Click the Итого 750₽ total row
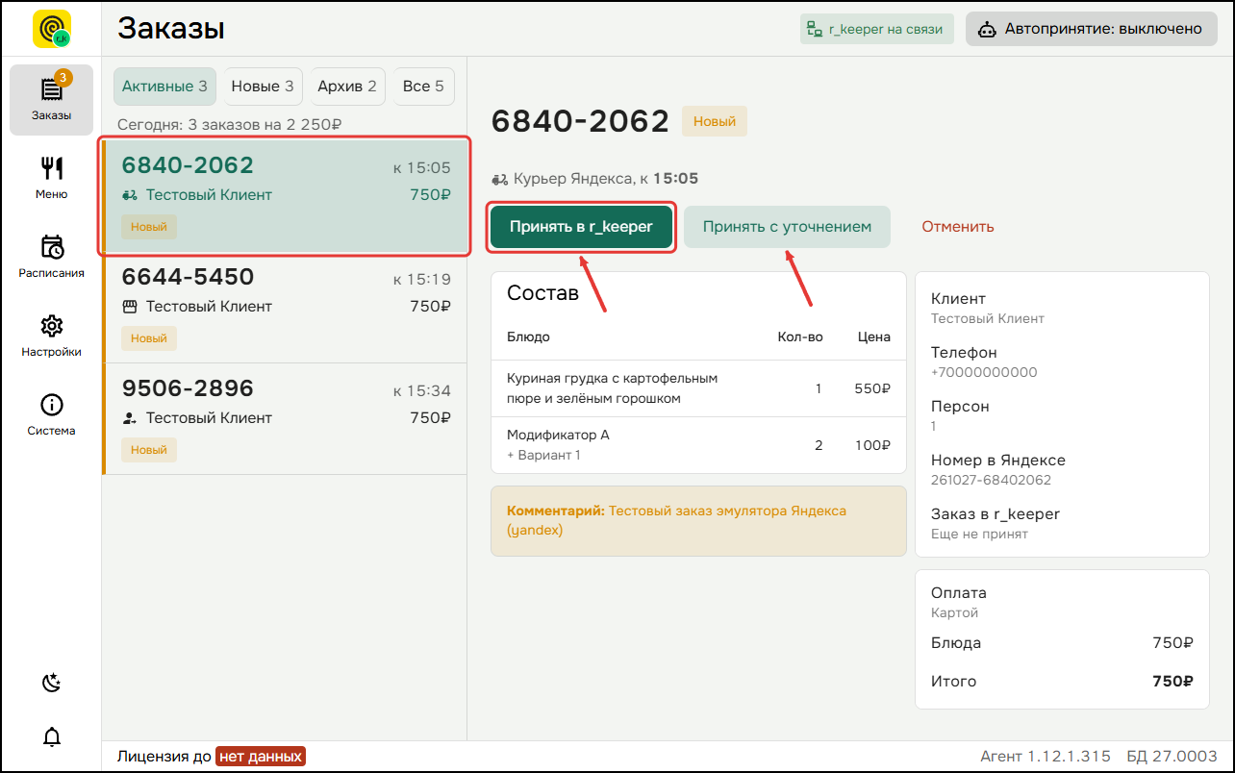 coord(1062,681)
